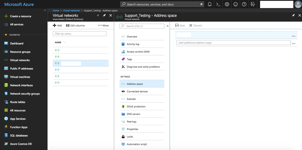302x150 pixels.
Task: Click the user account avatar
Action: (x=298, y=4)
